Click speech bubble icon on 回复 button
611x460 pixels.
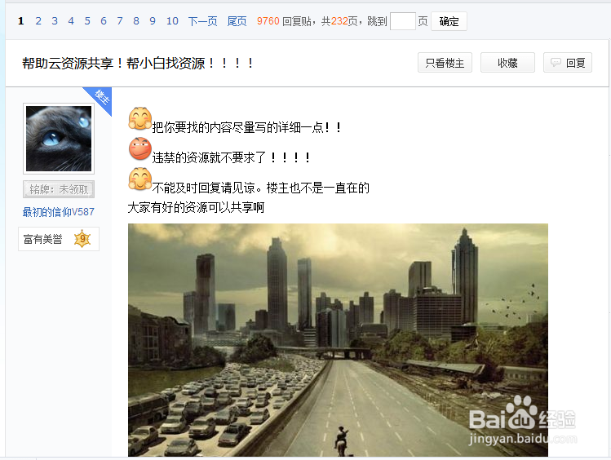pos(556,62)
